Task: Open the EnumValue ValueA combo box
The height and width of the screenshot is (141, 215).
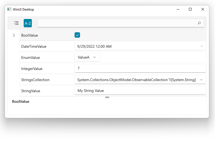Action: click(87, 57)
